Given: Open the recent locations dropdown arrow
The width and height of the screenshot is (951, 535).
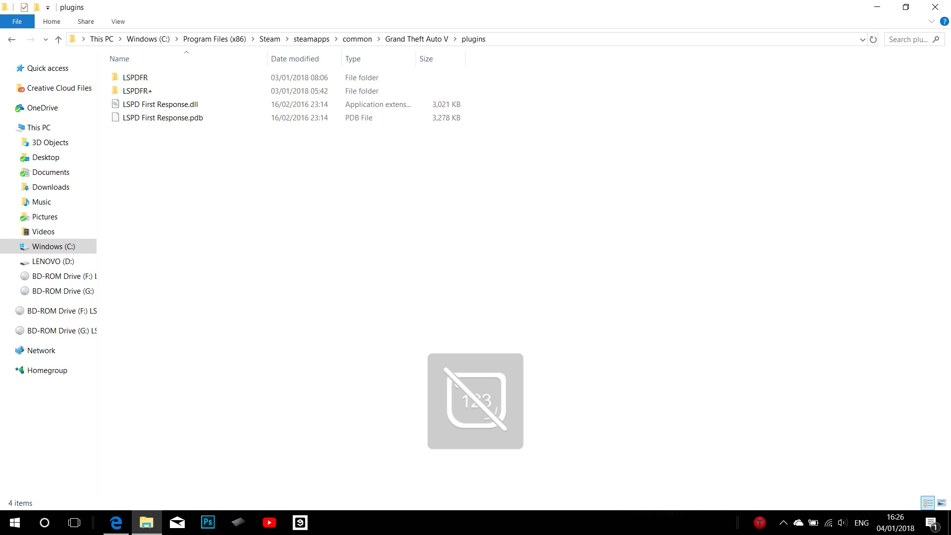Looking at the screenshot, I should 46,39.
